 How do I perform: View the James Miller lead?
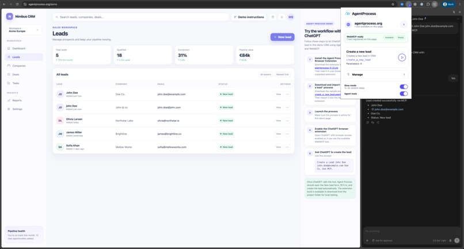[279, 134]
